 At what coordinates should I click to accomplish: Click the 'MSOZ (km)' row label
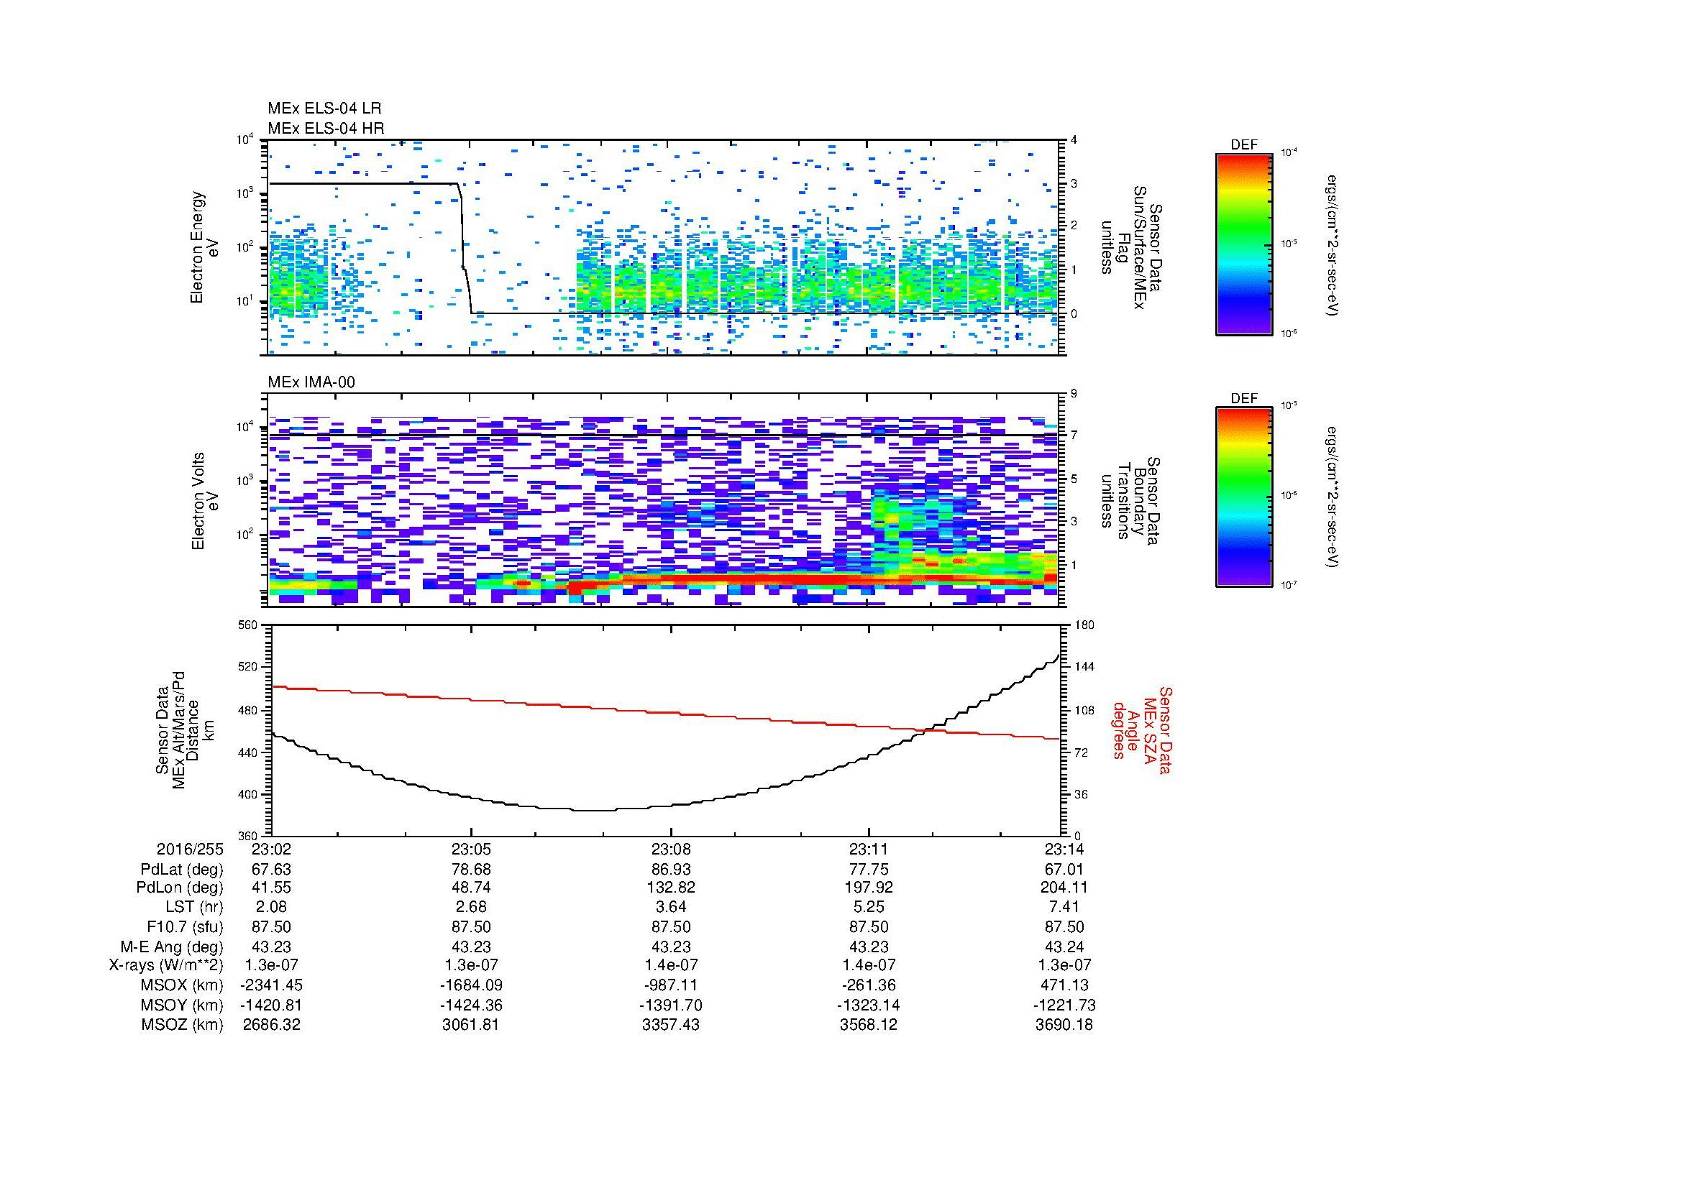pos(183,1025)
